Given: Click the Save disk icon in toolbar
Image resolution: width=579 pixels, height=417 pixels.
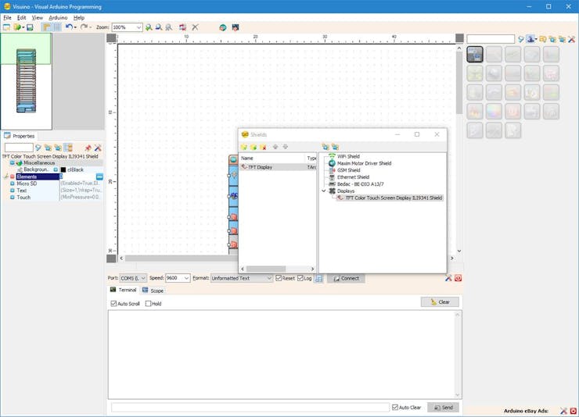Looking at the screenshot, I should (x=30, y=27).
